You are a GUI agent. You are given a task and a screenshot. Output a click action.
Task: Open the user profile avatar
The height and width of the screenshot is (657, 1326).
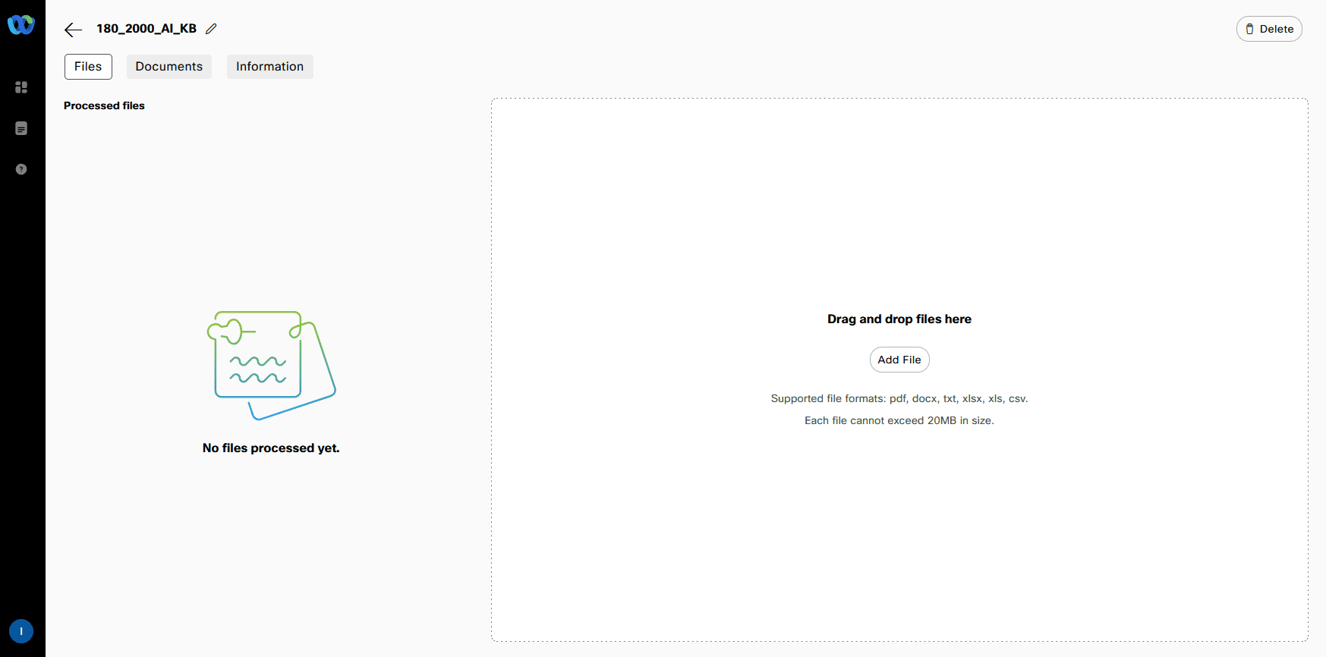pyautogui.click(x=21, y=631)
